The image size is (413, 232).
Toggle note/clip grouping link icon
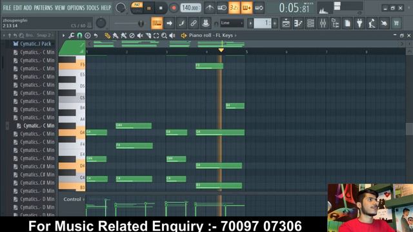194,23
